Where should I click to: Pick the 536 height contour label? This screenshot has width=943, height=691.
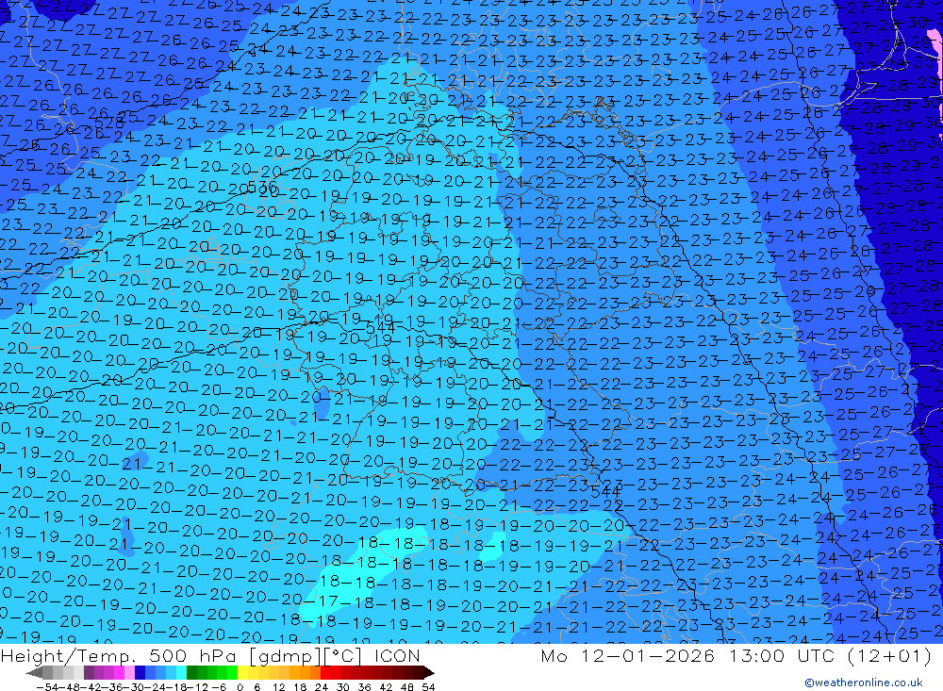click(x=262, y=188)
